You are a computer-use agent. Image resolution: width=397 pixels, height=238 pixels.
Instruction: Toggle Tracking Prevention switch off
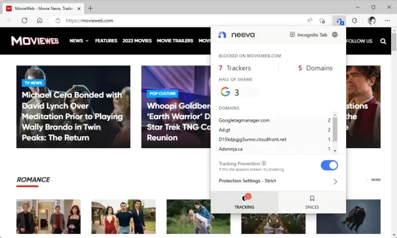[x=329, y=165]
